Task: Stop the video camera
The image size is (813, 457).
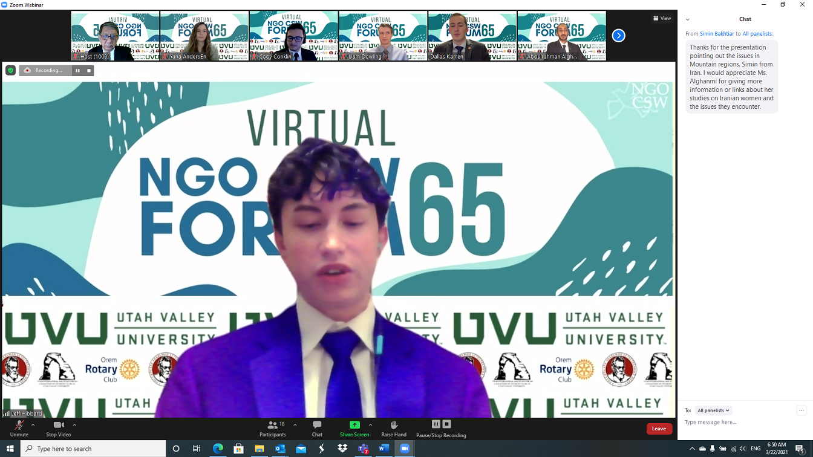Action: 58,428
